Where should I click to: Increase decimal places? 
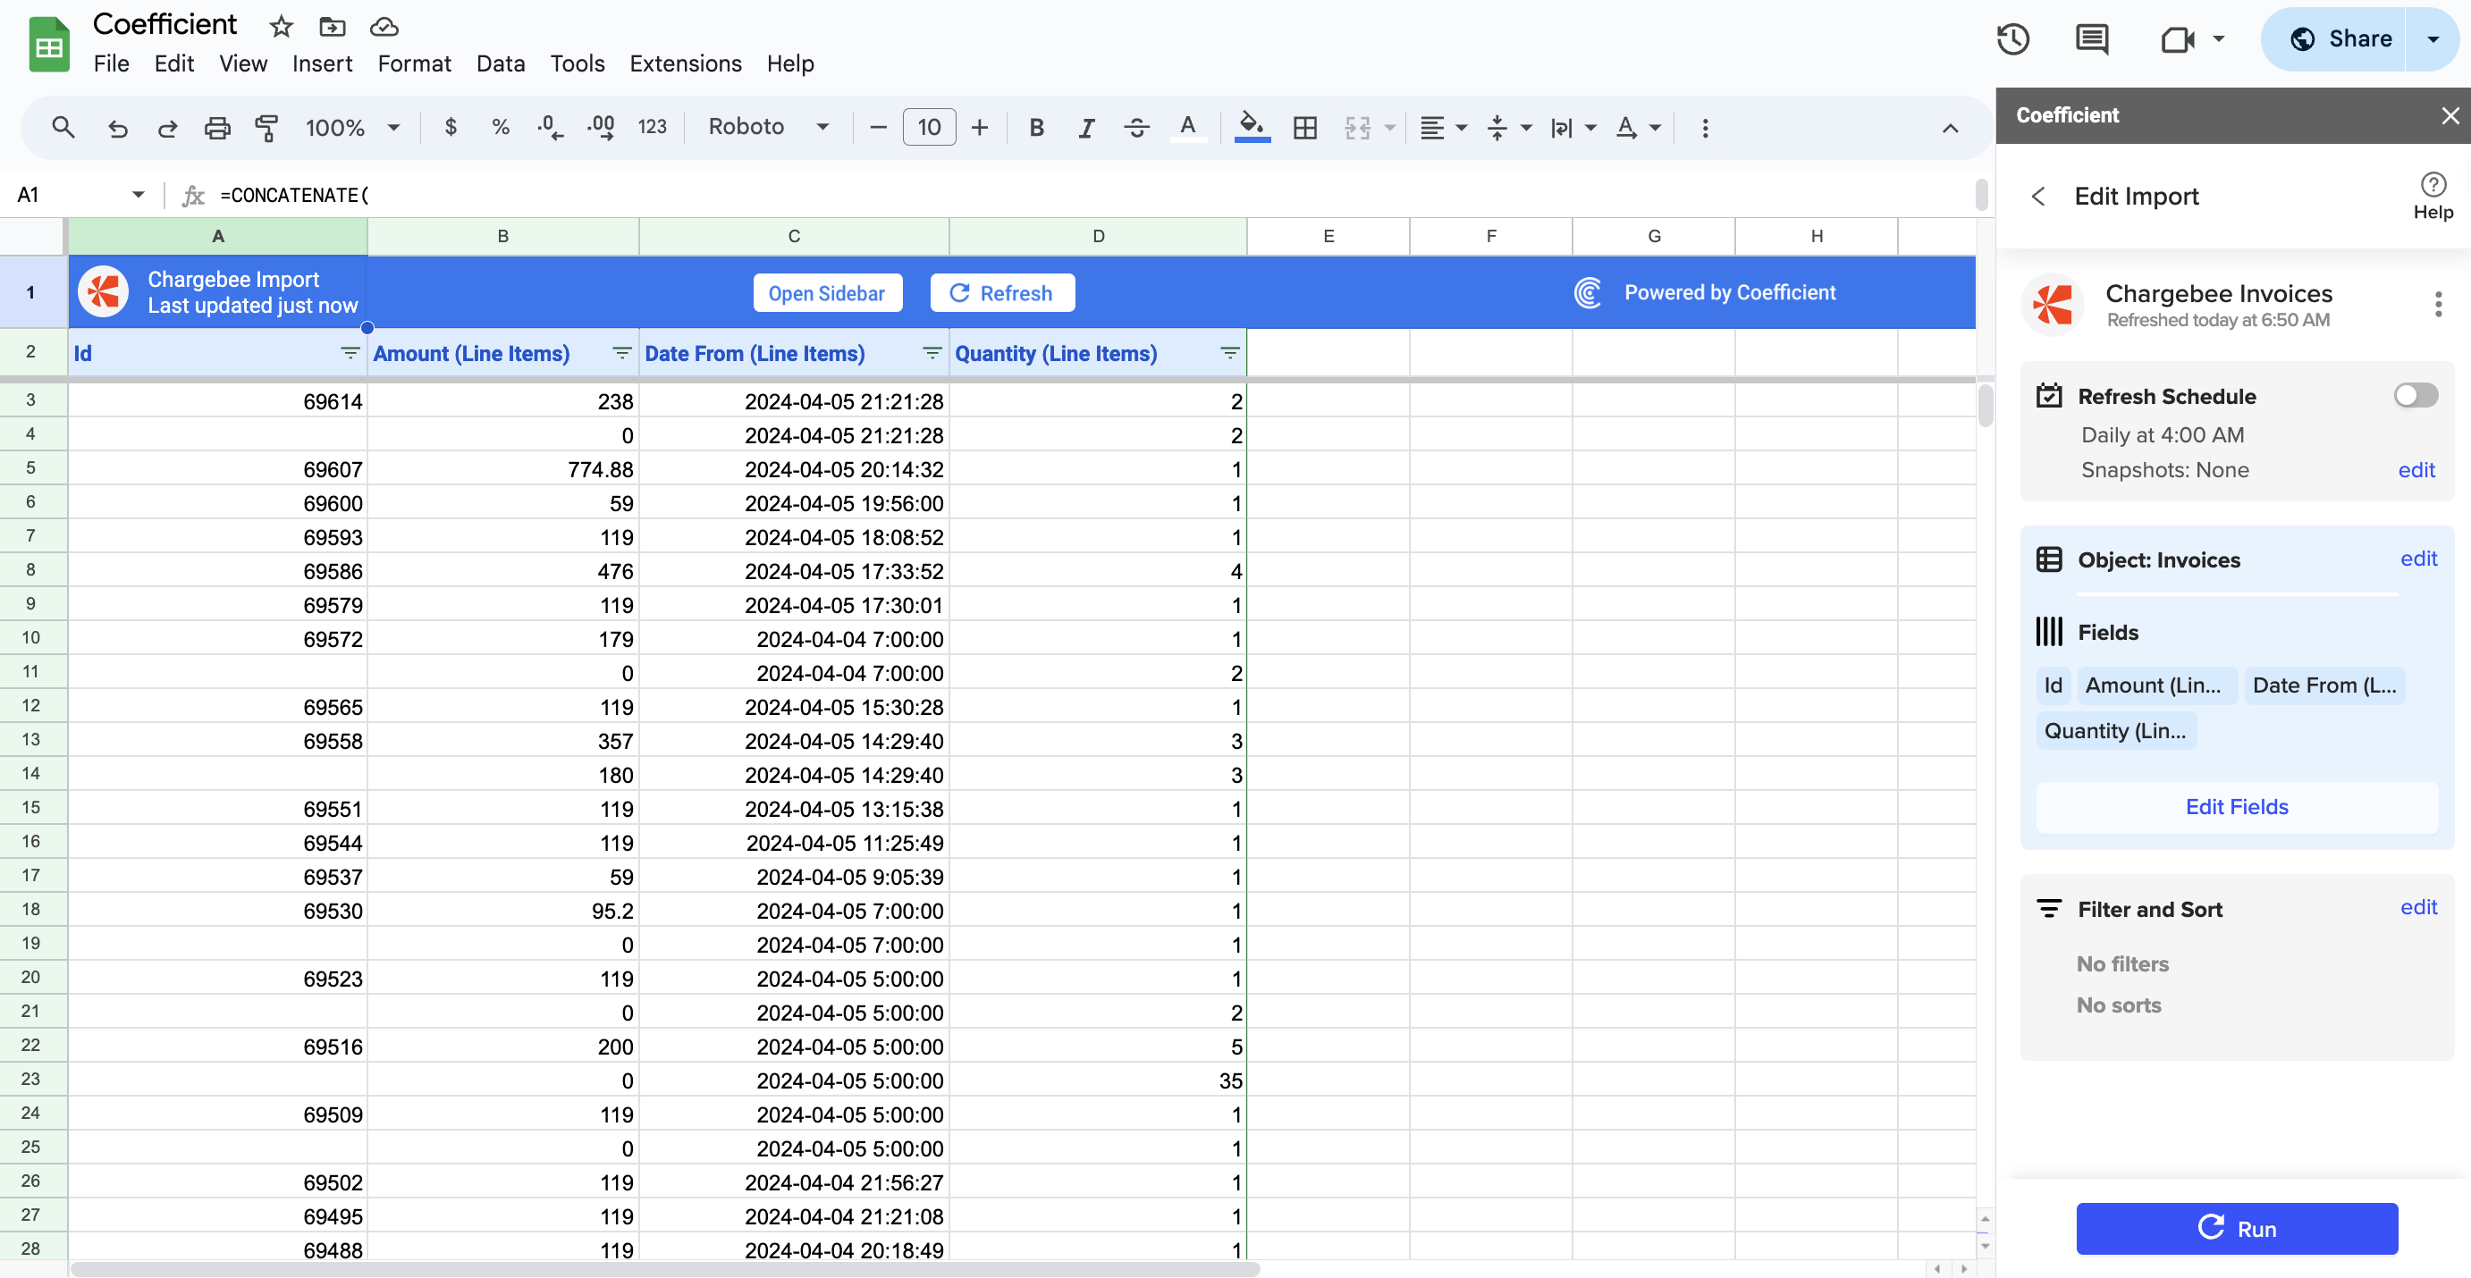point(602,128)
